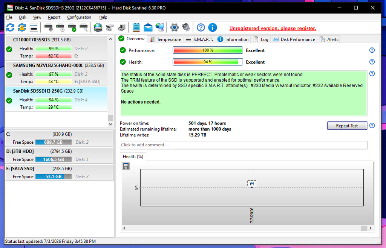The image size is (386, 248).
Task: Click the disk with green checkmark toolbar icon
Action: coord(72,27)
